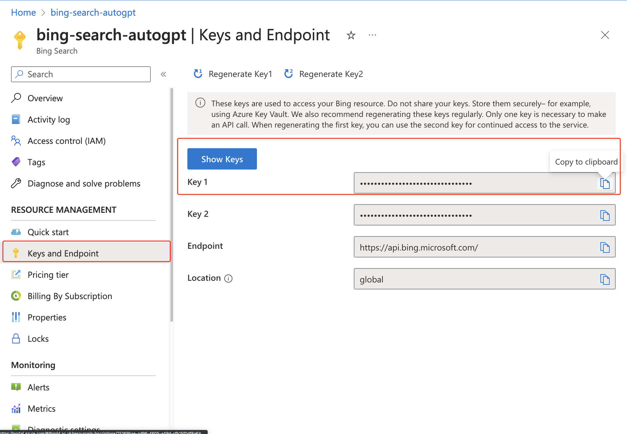Image resolution: width=627 pixels, height=434 pixels.
Task: Click the Location global field
Action: tap(485, 279)
